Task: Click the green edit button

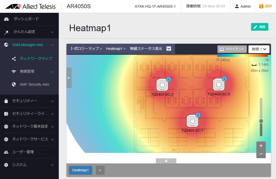Action: click(x=259, y=27)
